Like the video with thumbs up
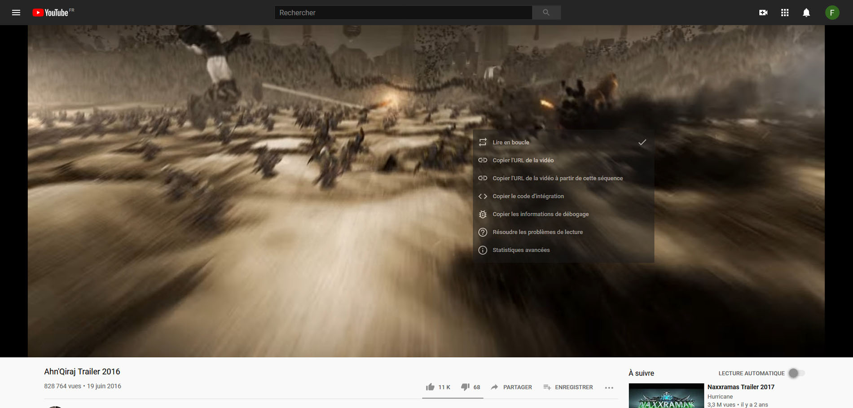This screenshot has height=408, width=853. [438, 387]
